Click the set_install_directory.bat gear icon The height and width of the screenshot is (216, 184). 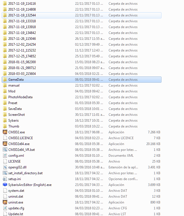pyautogui.click(x=5, y=173)
